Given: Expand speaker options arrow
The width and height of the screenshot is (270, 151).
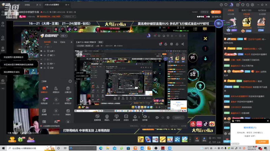Looking at the screenshot, I should pyautogui.click(x=149, y=117).
